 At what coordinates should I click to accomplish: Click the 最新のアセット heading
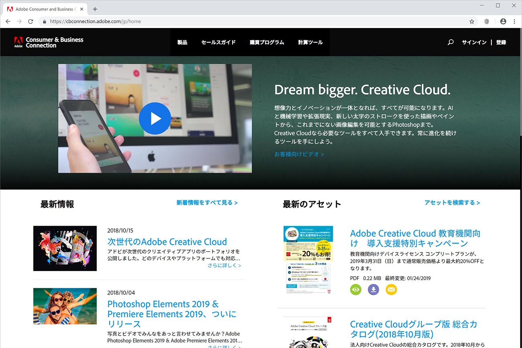click(x=312, y=204)
